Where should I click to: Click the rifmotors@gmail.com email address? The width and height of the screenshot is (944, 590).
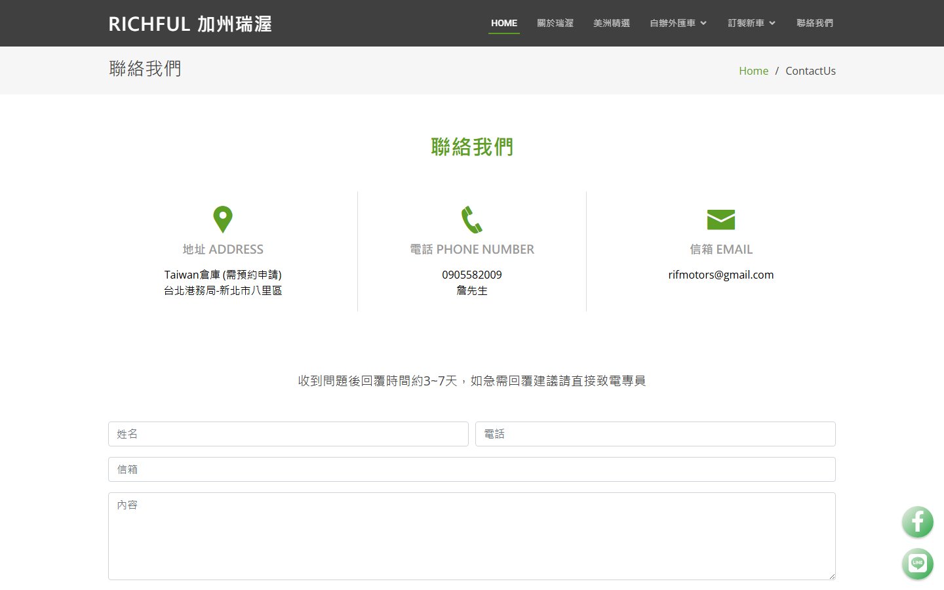(720, 275)
